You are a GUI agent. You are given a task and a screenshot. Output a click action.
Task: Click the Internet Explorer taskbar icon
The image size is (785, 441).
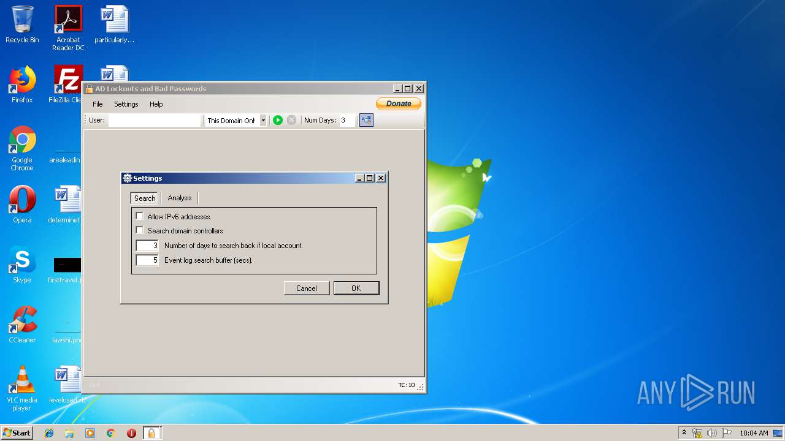[49, 433]
